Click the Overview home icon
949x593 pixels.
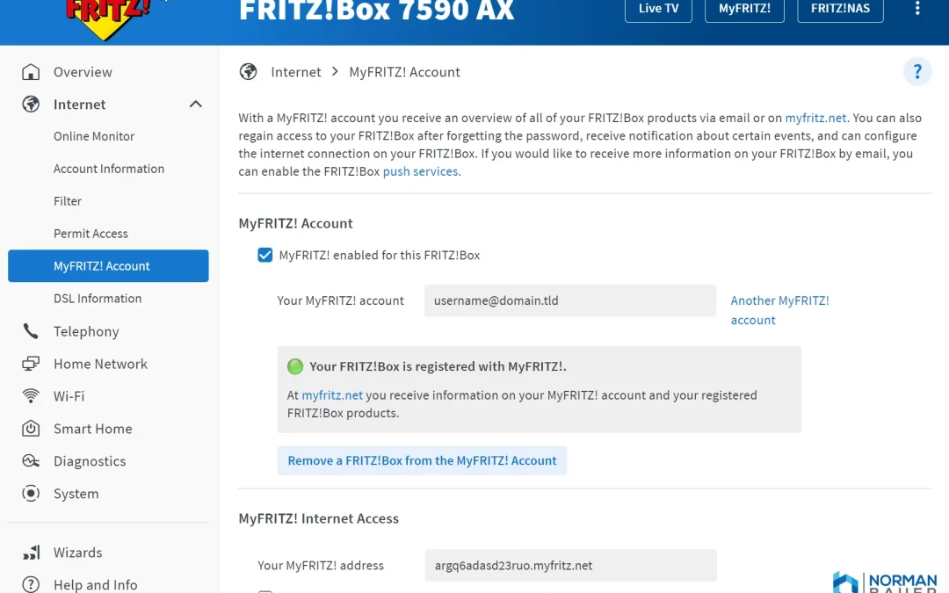point(30,72)
